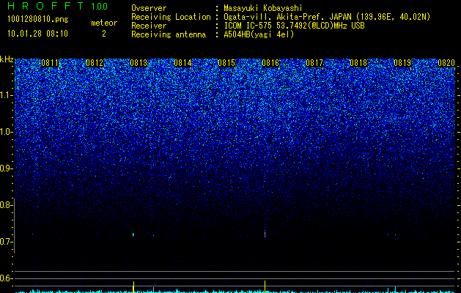The height and width of the screenshot is (293, 461).
Task: Click the date-time 10.01.28 08:10
Action: click(37, 34)
